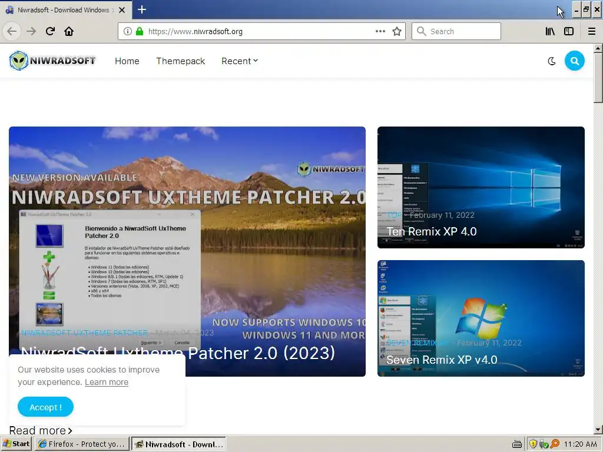Close the Niwradsoft tab
The height and width of the screenshot is (452, 603).
[x=122, y=10]
